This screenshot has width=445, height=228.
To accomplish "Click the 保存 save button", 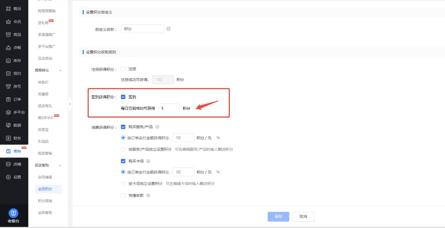I will (278, 216).
